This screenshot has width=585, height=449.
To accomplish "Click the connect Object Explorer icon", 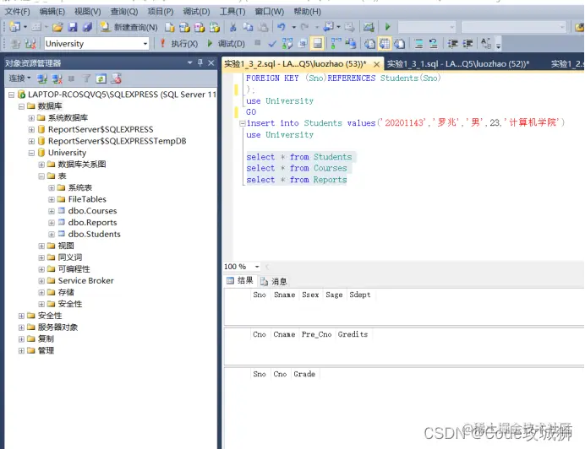I will [41, 78].
